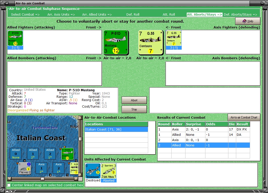This screenshot has width=268, height=193.
Task: Click the map horizontal scrollbar left arrow
Action: 9,179
